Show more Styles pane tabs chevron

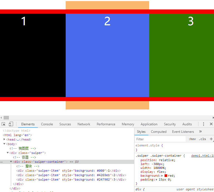coord(200,131)
